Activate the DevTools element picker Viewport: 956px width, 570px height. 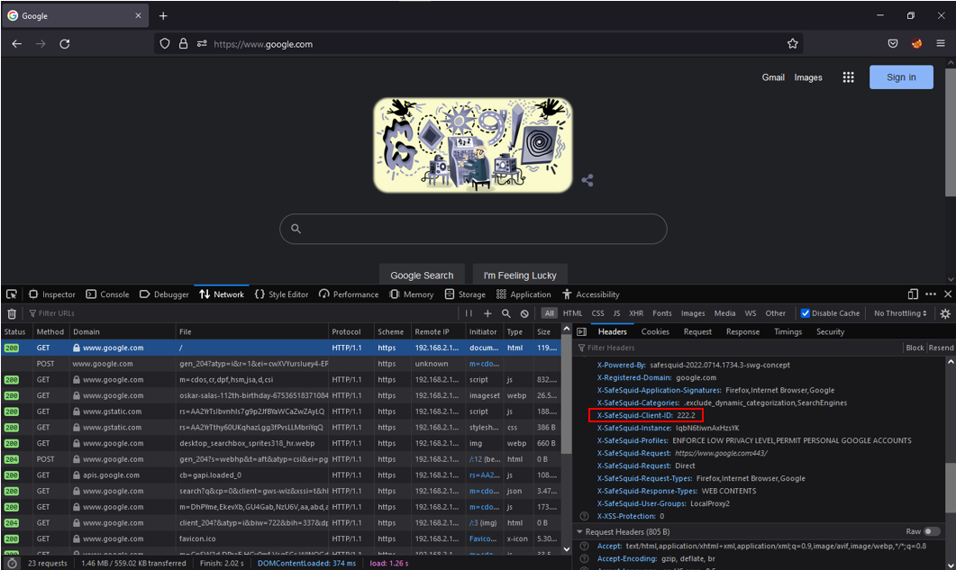point(12,294)
